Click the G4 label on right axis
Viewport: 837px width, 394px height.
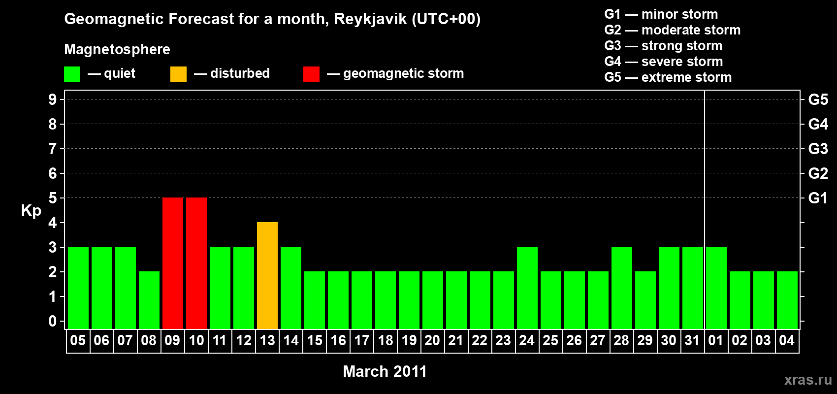coord(818,124)
